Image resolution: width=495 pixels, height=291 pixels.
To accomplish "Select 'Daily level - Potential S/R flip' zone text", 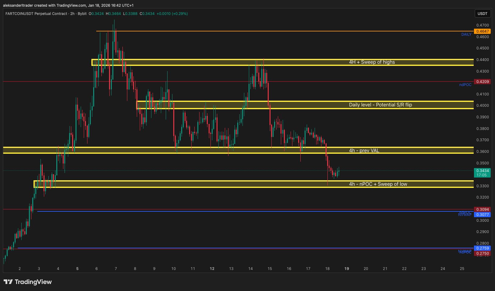I will (x=380, y=105).
